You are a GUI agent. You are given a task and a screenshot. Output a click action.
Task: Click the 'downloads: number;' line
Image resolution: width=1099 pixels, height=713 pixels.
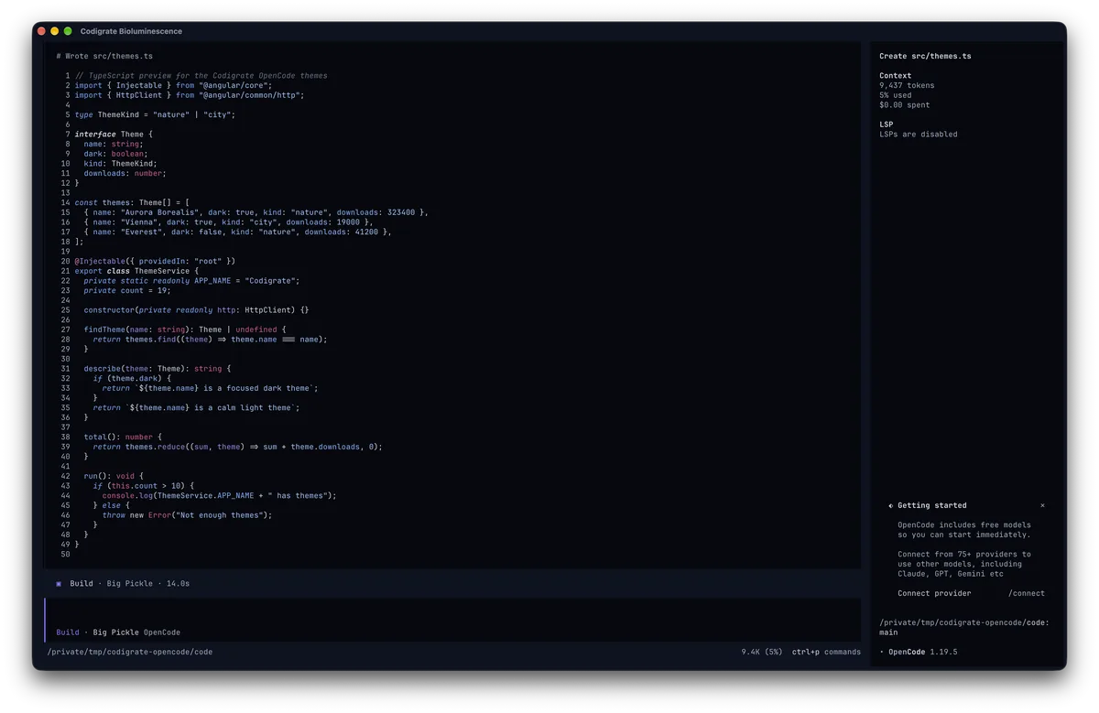pos(125,173)
